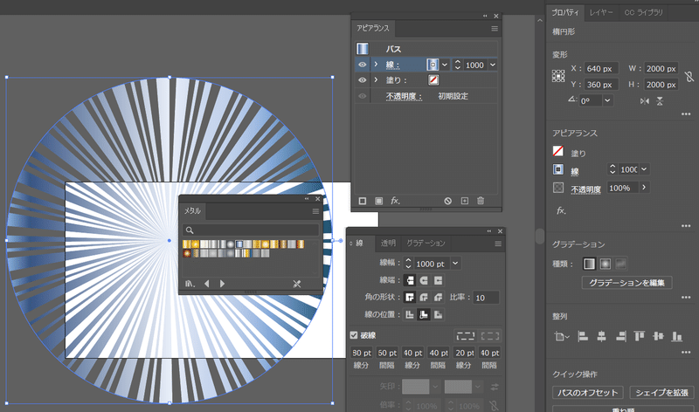Viewport: 699px width, 412px height.
Task: Open stroke color dropdown in Appearance panel
Action: 445,65
